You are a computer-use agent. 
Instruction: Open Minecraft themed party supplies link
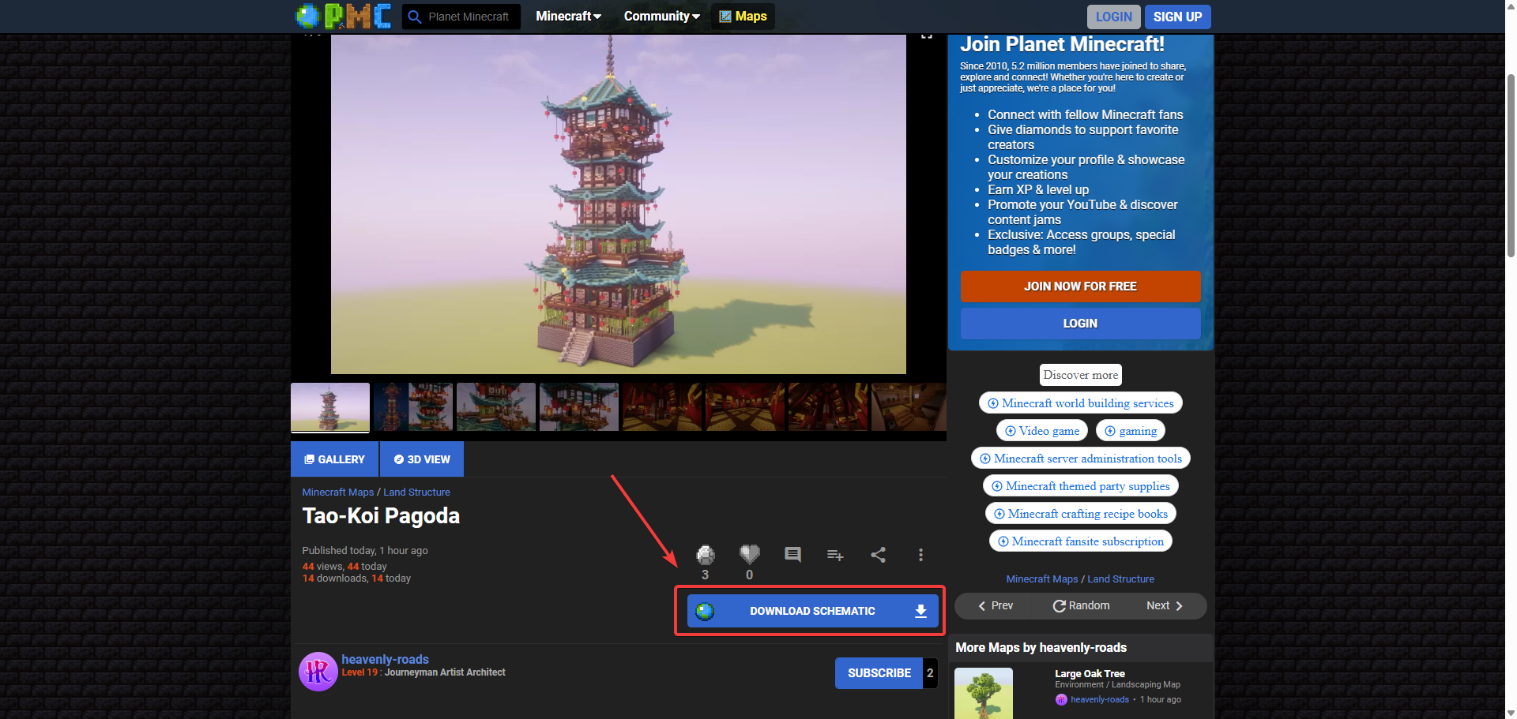(x=1080, y=486)
